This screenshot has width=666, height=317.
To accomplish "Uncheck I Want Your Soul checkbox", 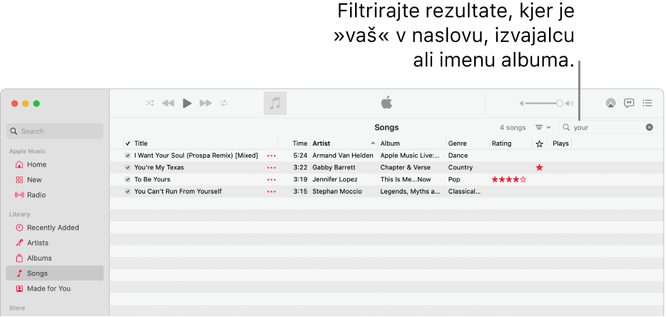I will pyautogui.click(x=128, y=156).
